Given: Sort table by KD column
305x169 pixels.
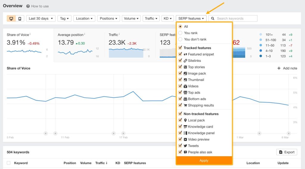Looking at the screenshot, I should click(x=118, y=163).
